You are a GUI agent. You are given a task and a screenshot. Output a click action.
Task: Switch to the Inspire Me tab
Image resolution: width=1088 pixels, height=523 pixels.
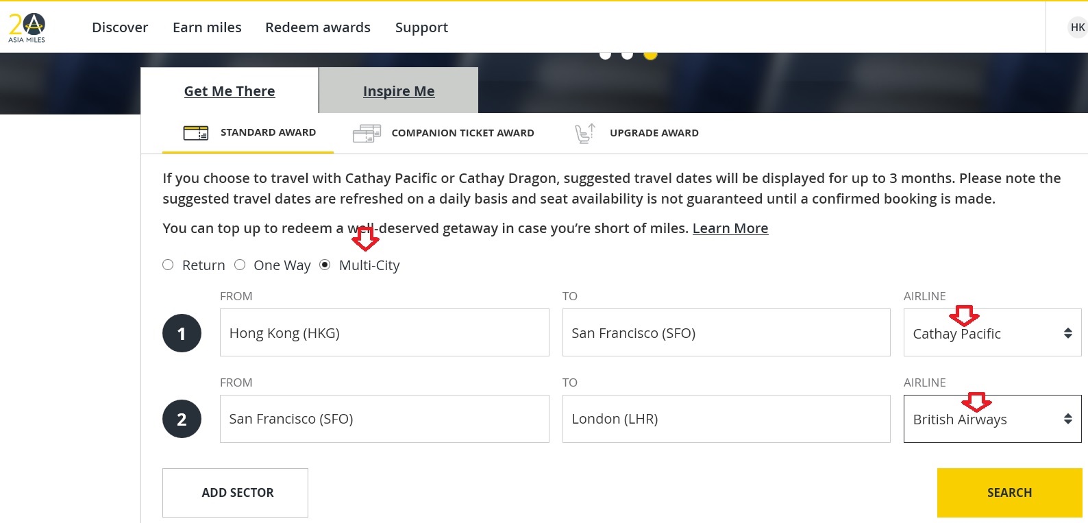pyautogui.click(x=399, y=91)
